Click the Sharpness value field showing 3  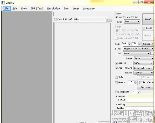pyautogui.click(x=135, y=92)
